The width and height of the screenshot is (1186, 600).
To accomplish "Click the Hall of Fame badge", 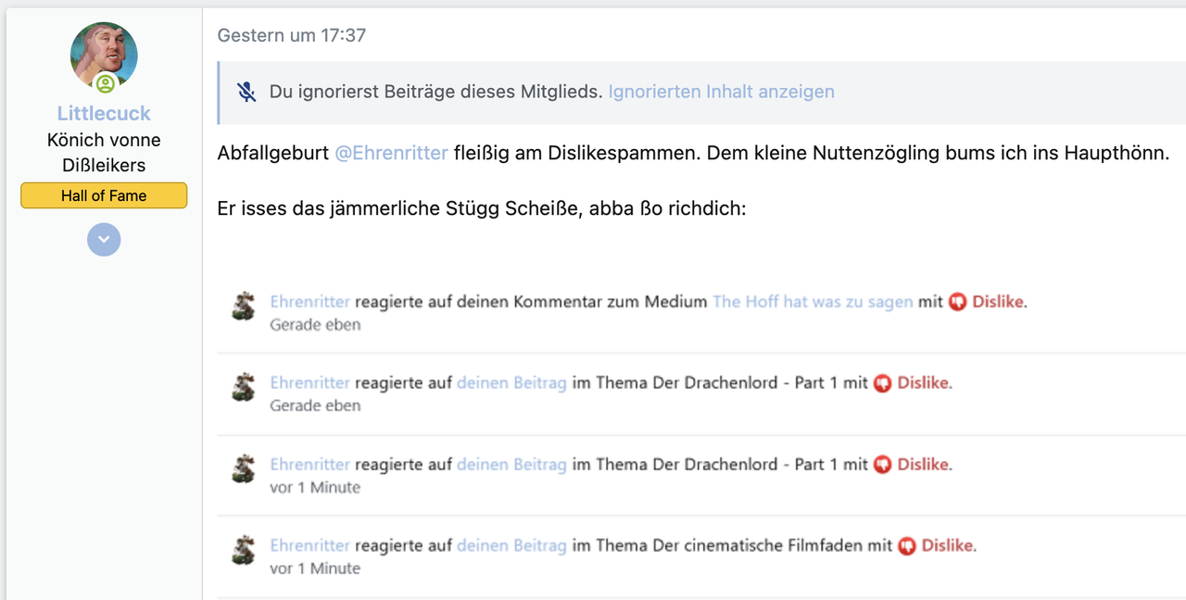I will (x=104, y=195).
